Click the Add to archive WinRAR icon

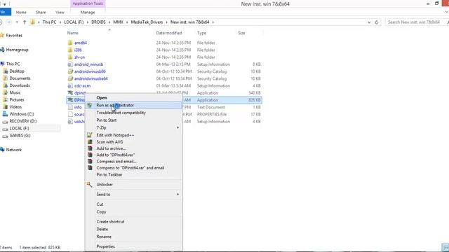click(x=90, y=148)
